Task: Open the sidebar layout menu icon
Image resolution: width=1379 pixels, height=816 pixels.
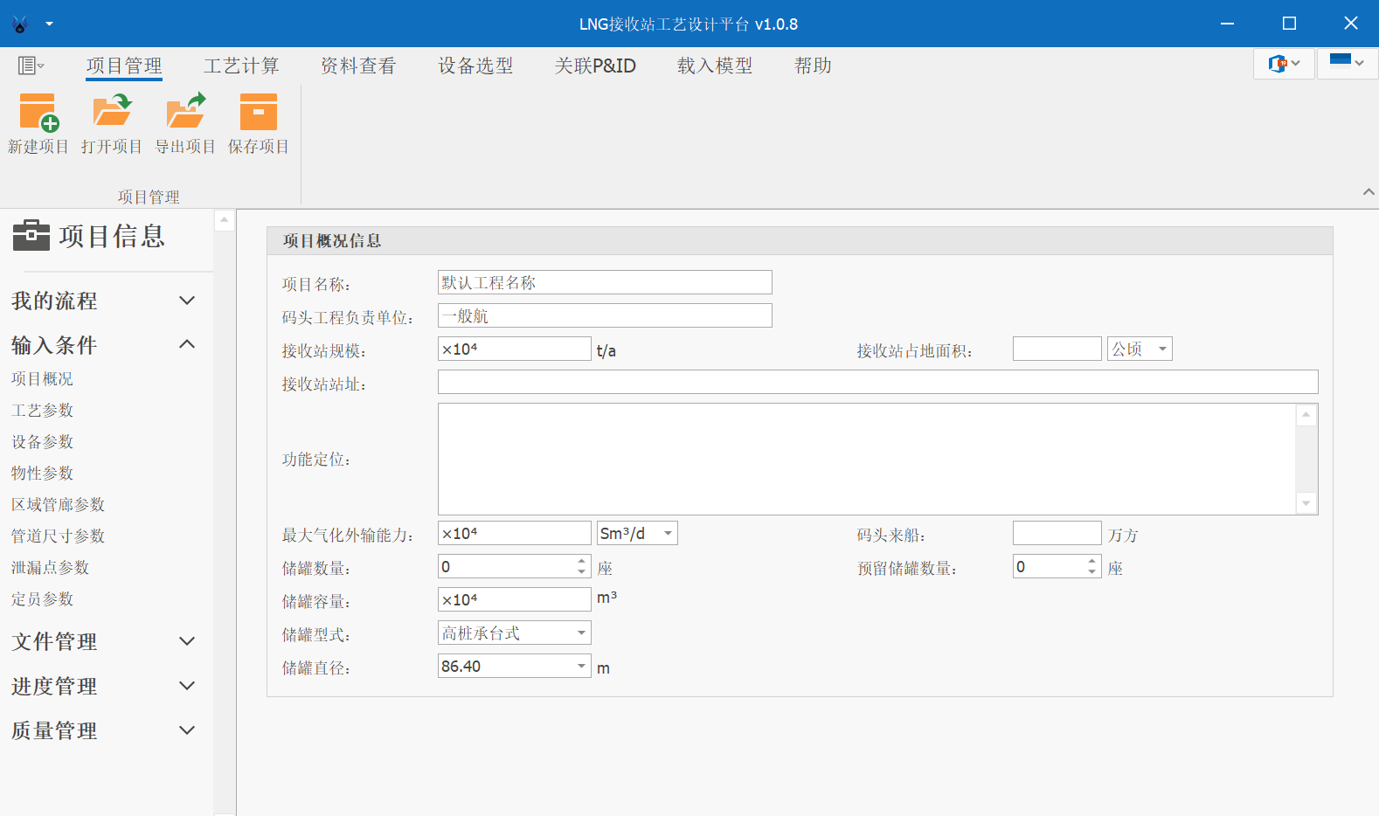Action: coord(31,66)
